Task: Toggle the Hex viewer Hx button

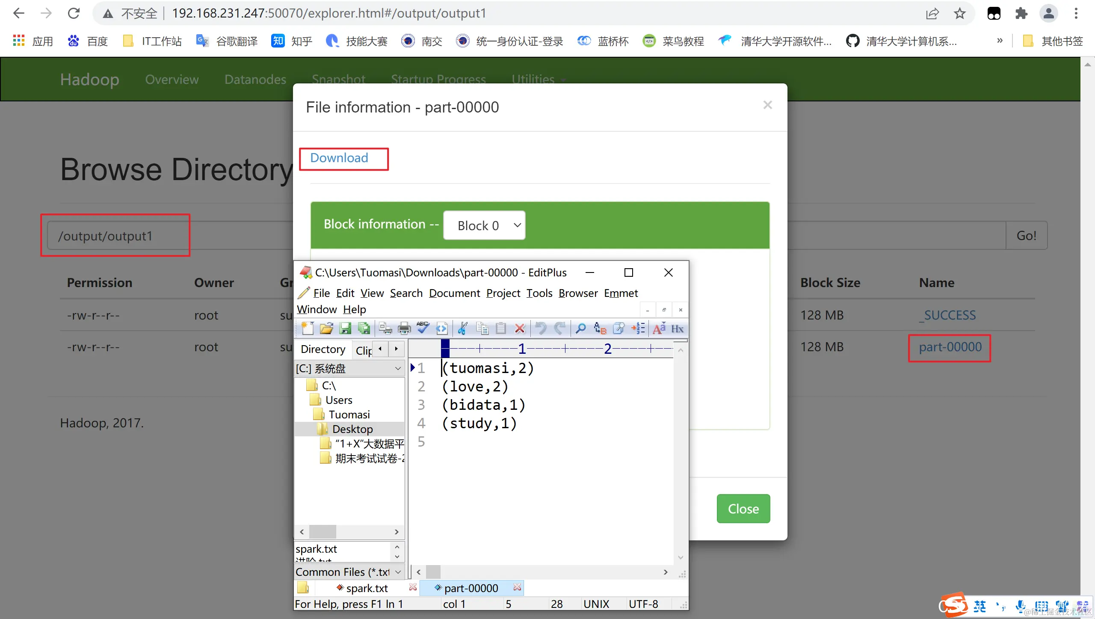Action: (677, 329)
